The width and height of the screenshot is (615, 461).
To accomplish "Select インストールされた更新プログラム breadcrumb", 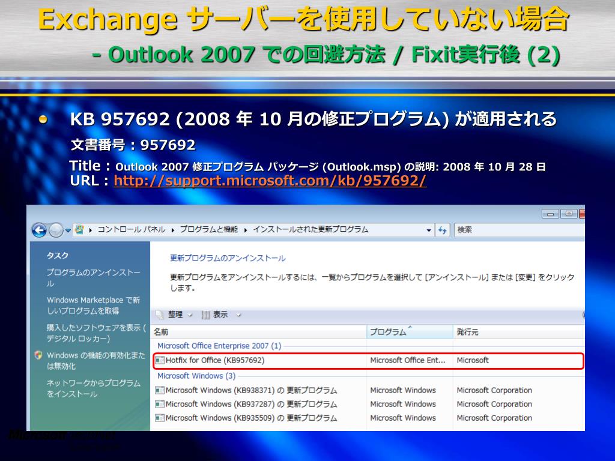I will 311,230.
